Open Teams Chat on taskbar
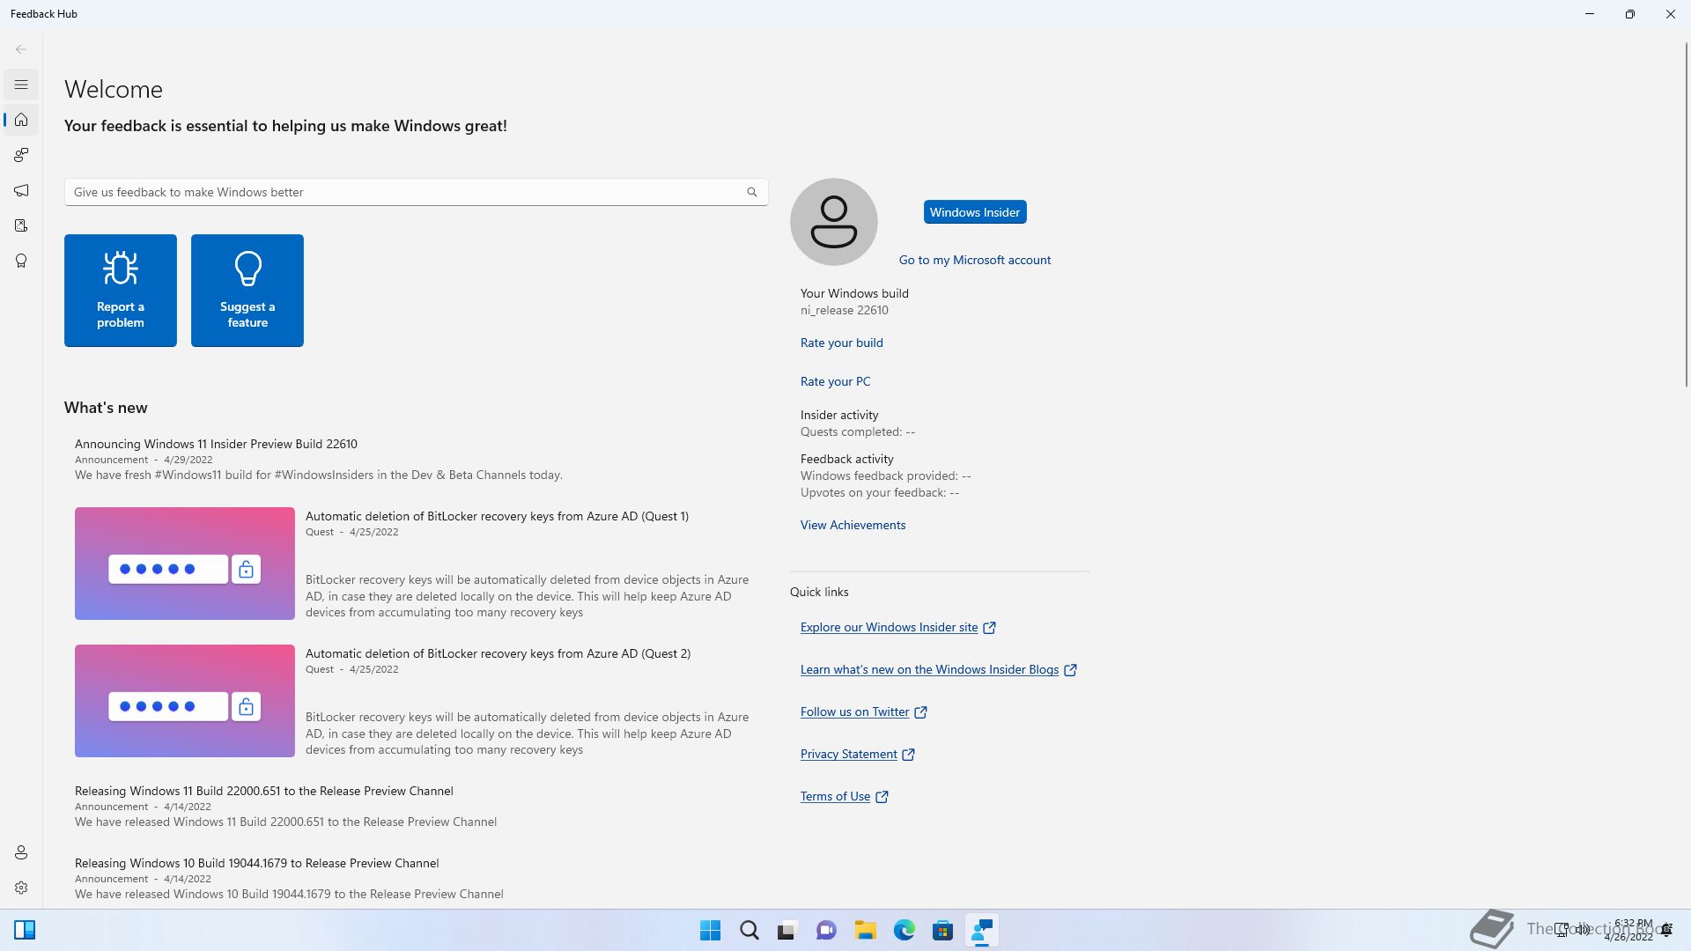The height and width of the screenshot is (951, 1691). [826, 930]
